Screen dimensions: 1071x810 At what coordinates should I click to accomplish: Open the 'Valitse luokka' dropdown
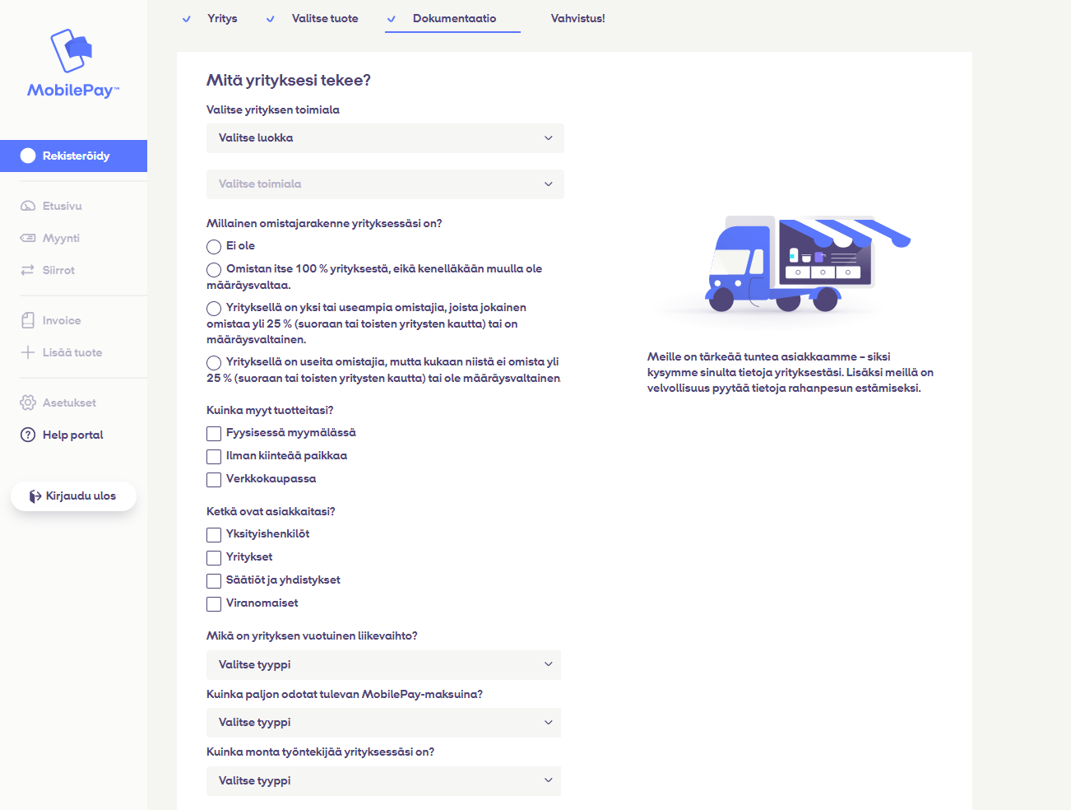[384, 137]
